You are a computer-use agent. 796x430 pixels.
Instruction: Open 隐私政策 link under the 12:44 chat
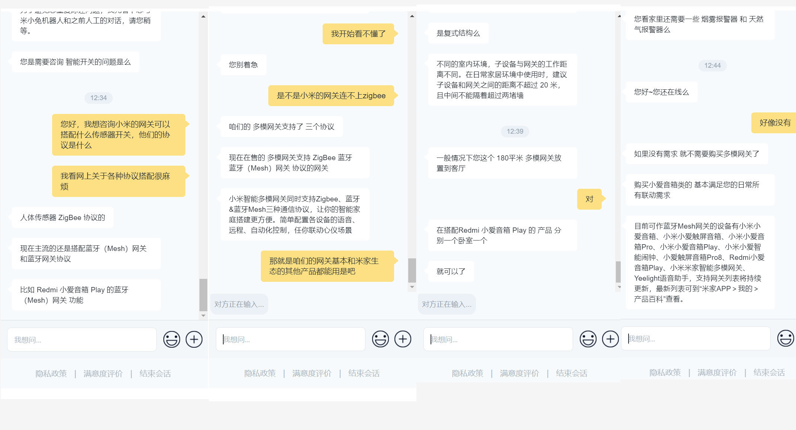pyautogui.click(x=665, y=372)
